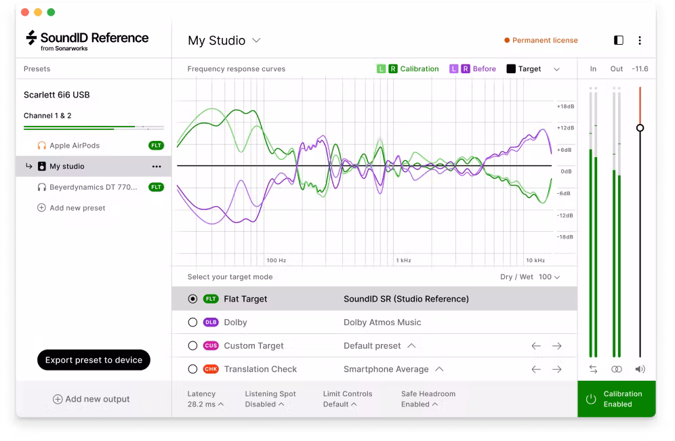
Task: Open My studio preset options ellipsis
Action: point(157,167)
